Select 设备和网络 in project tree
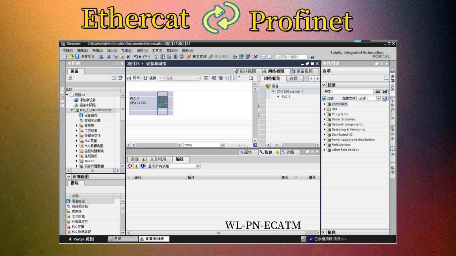The width and height of the screenshot is (456, 256). tap(87, 105)
